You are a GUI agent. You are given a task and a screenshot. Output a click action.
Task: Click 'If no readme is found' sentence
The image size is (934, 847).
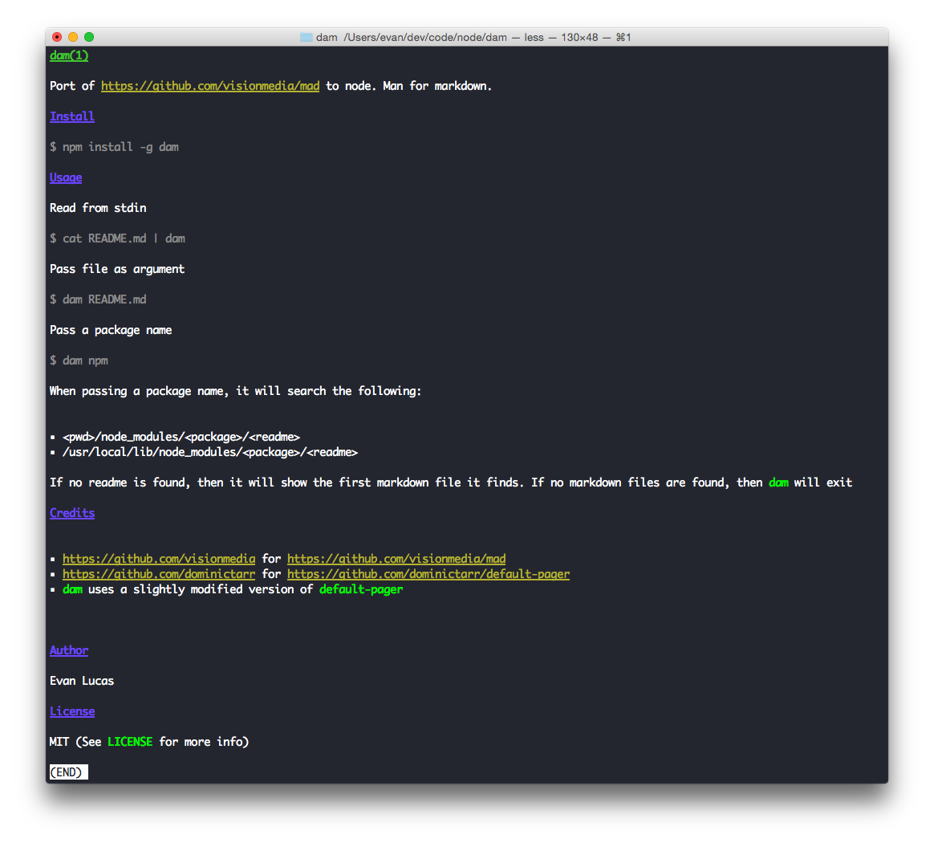pos(451,483)
